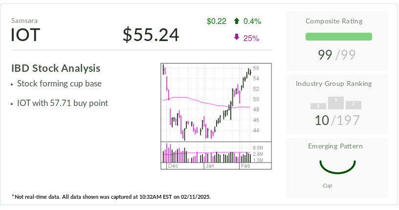
Task: Click the green cup pattern icon
Action: (x=337, y=167)
